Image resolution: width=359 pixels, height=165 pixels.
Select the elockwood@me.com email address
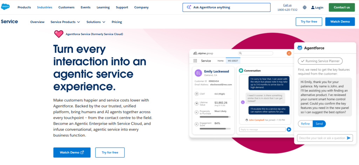point(221,84)
